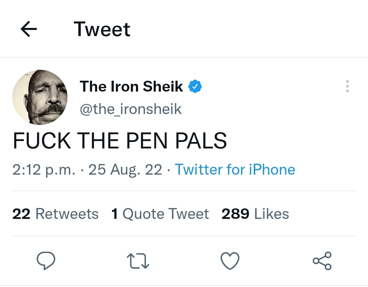This screenshot has height=287, width=368.
Task: Click the tweet text body
Action: click(x=120, y=141)
